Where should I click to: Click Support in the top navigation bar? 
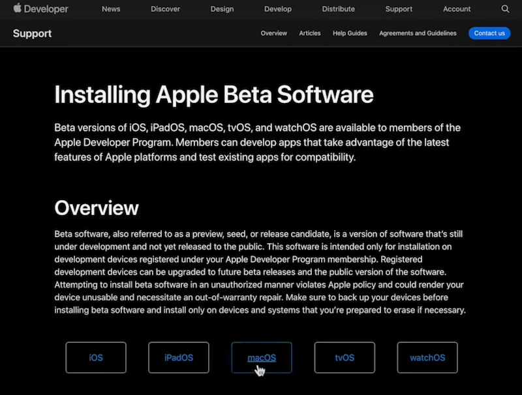pos(399,9)
